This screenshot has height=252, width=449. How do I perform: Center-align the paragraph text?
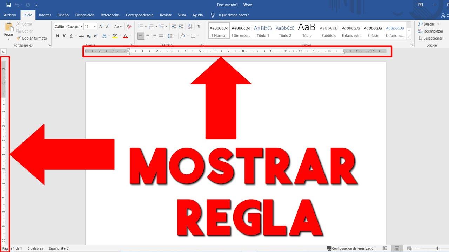(148, 36)
